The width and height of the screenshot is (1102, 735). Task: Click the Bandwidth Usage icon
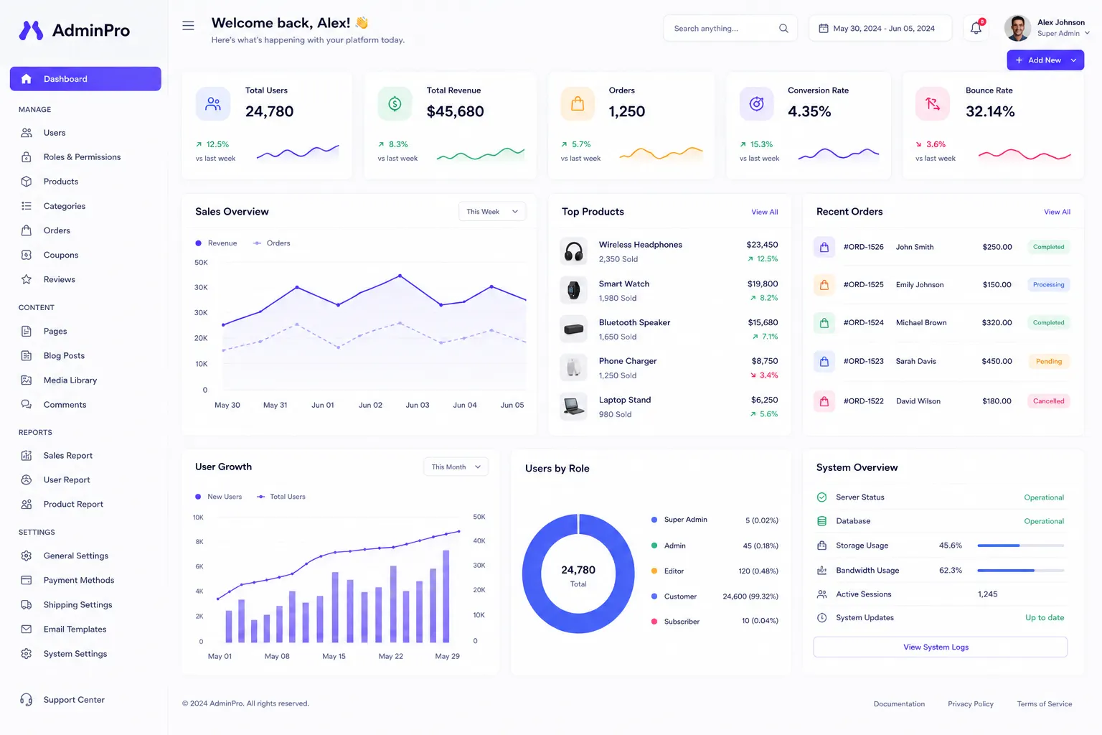[x=822, y=571]
